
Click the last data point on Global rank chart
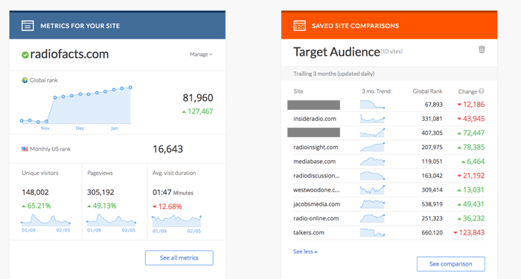pyautogui.click(x=130, y=88)
